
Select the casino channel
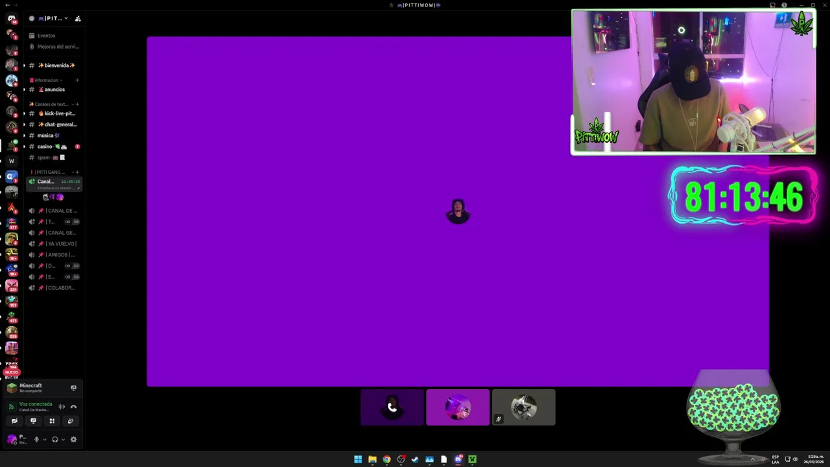click(54, 147)
